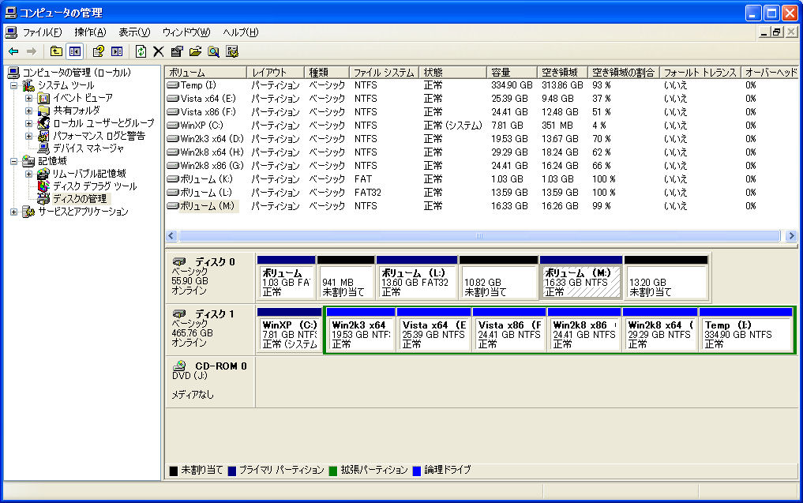Open the ウィンドウ(W) menu
The height and width of the screenshot is (503, 803).
pos(186,32)
